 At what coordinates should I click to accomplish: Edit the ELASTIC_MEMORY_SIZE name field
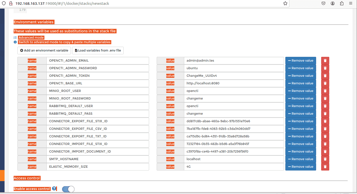(x=98, y=167)
